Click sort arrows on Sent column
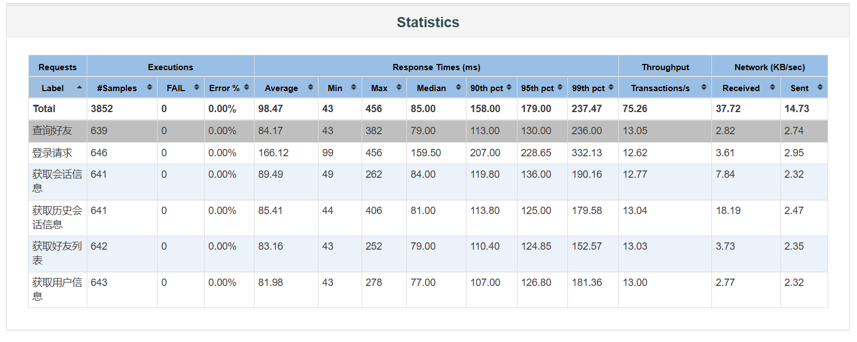This screenshot has height=342, width=857. (820, 87)
